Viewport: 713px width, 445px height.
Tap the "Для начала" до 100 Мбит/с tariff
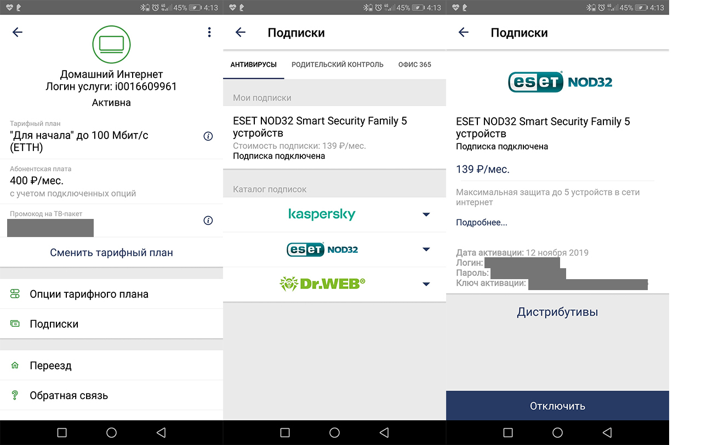point(79,141)
